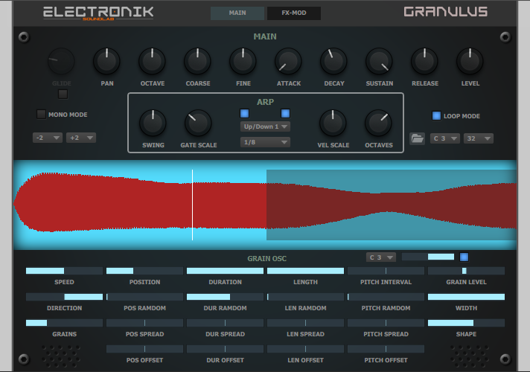Open the sample folder browse icon
The width and height of the screenshot is (530, 372).
417,138
